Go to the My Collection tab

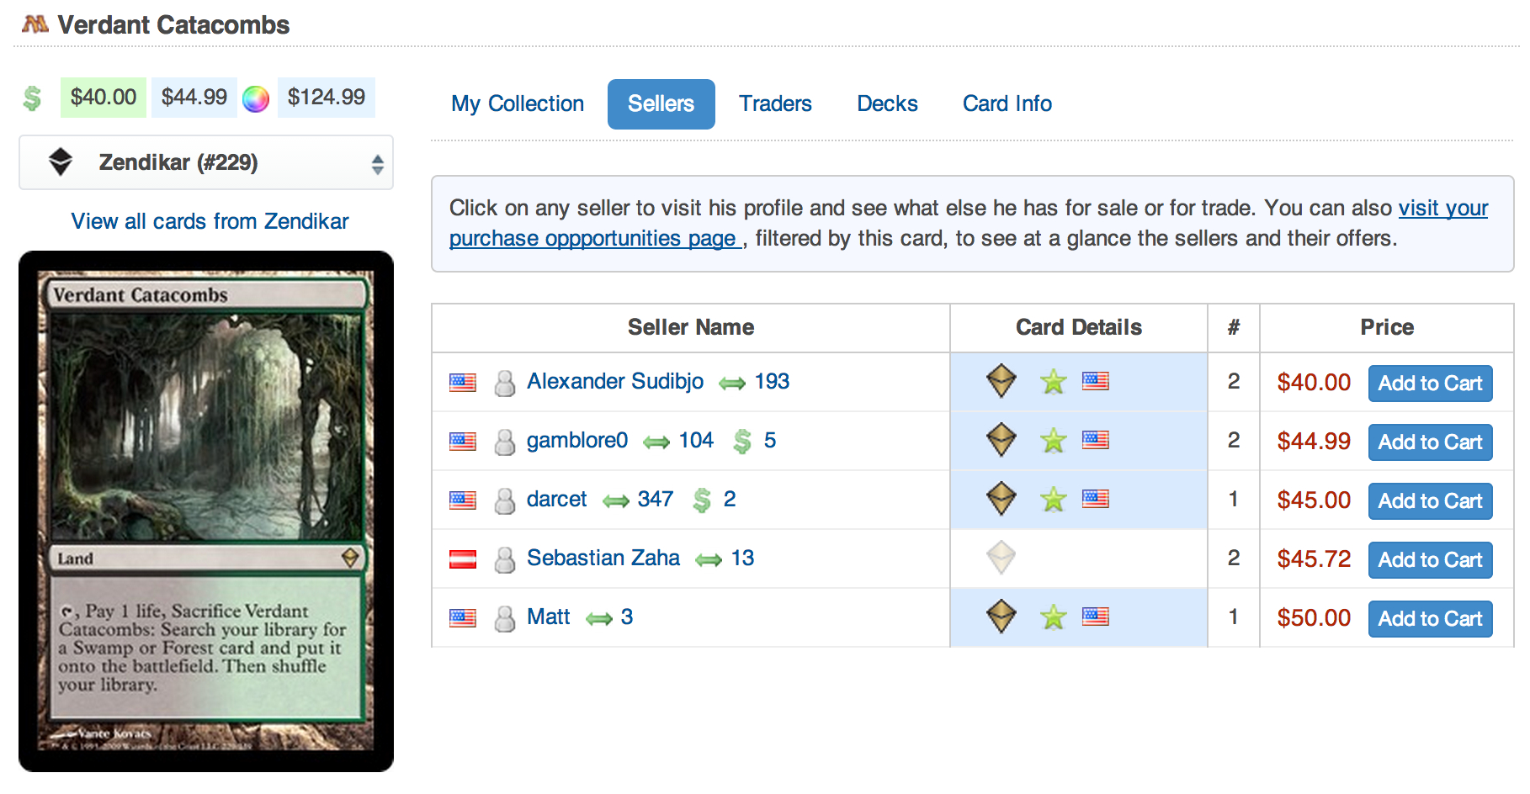[x=518, y=103]
